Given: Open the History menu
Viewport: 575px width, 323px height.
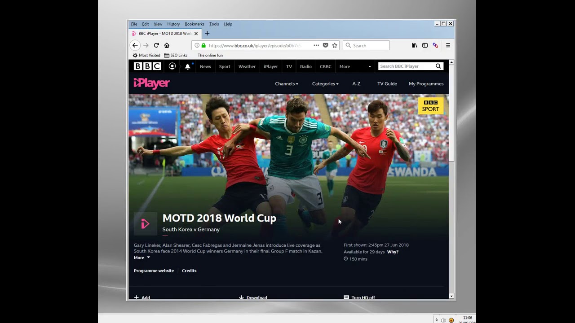Looking at the screenshot, I should pos(173,24).
